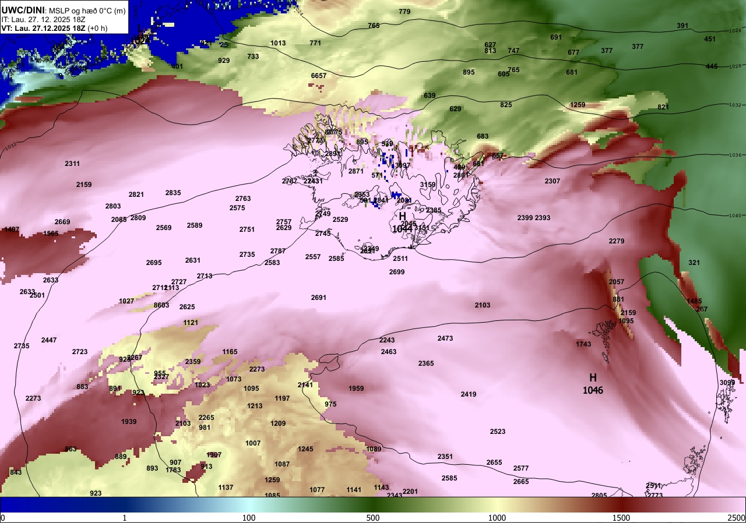Click the map value 1137
The width and height of the screenshot is (746, 523).
[x=226, y=487]
